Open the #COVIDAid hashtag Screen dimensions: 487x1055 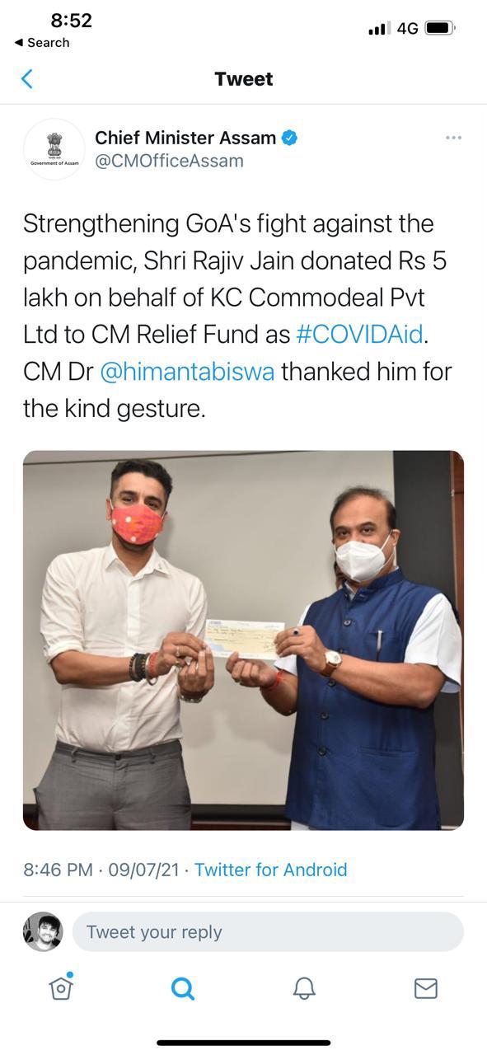coord(358,334)
